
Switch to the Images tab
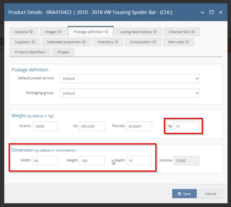tap(53, 32)
